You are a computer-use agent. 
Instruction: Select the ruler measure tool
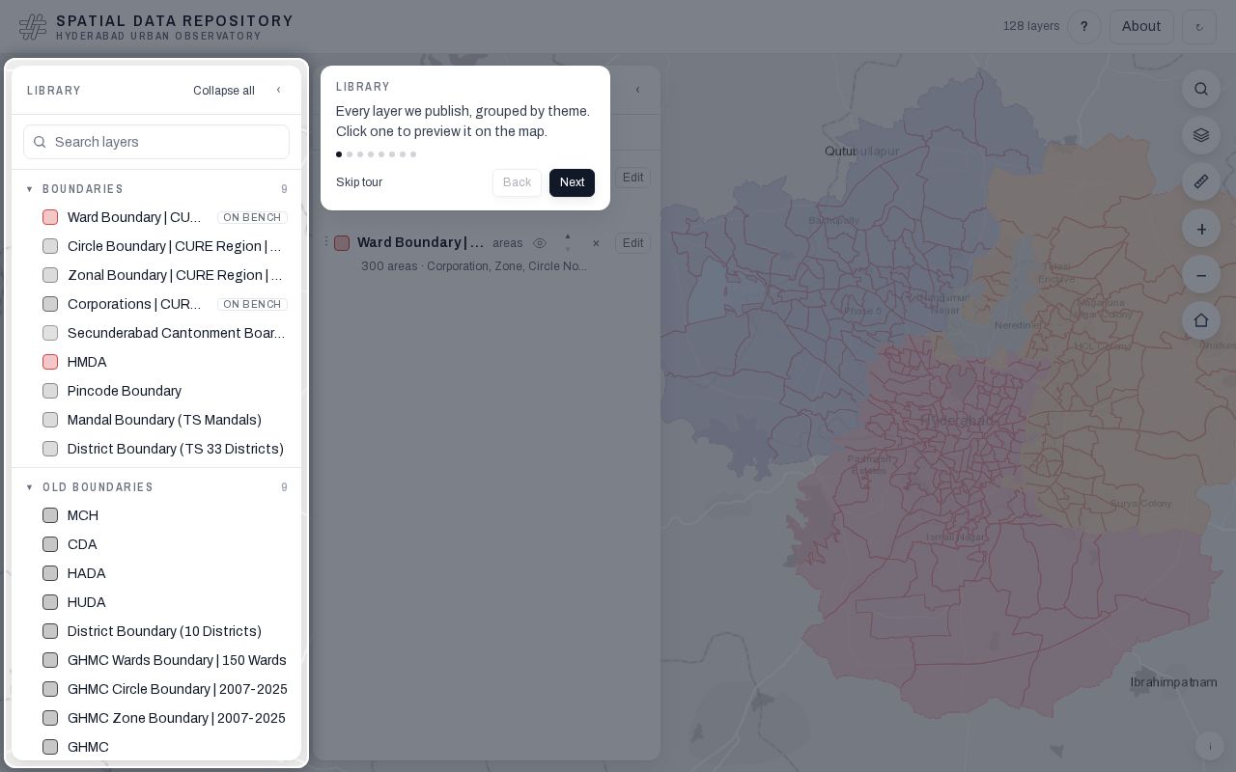(1201, 181)
